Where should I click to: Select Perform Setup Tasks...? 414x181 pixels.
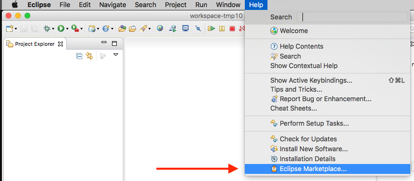tap(328, 123)
